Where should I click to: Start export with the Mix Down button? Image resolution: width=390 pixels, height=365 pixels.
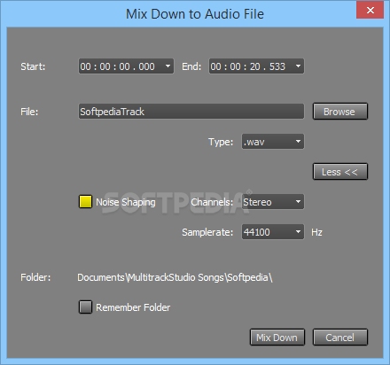(277, 338)
